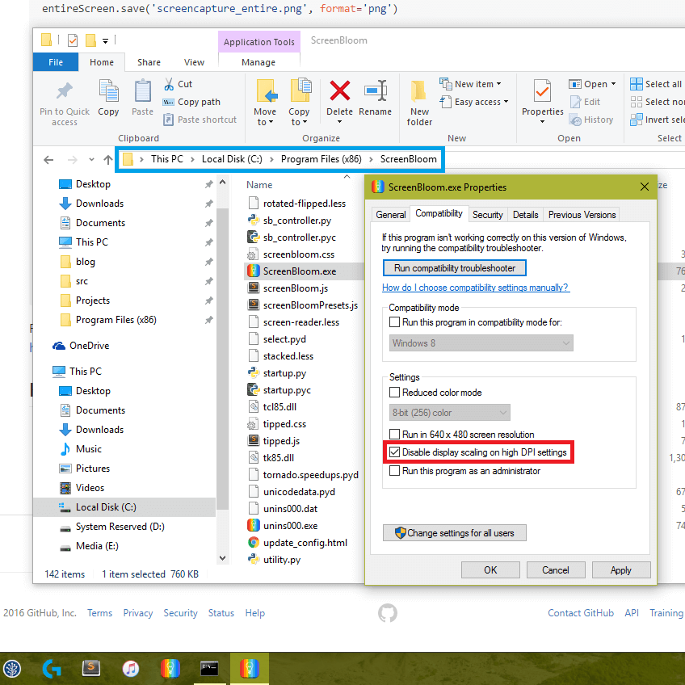The width and height of the screenshot is (685, 685).
Task: Switch to the Security properties tab
Action: coord(488,215)
